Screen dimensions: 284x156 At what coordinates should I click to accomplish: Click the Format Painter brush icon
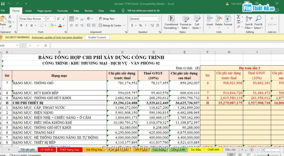coord(10,27)
